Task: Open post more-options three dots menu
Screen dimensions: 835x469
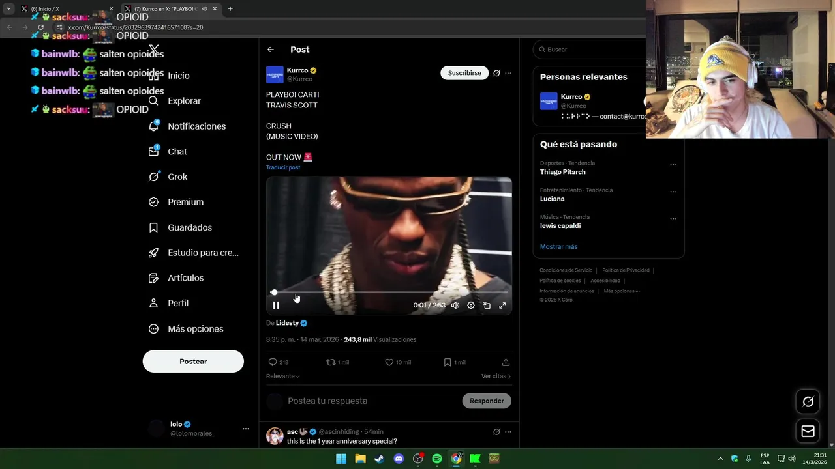Action: [508, 73]
